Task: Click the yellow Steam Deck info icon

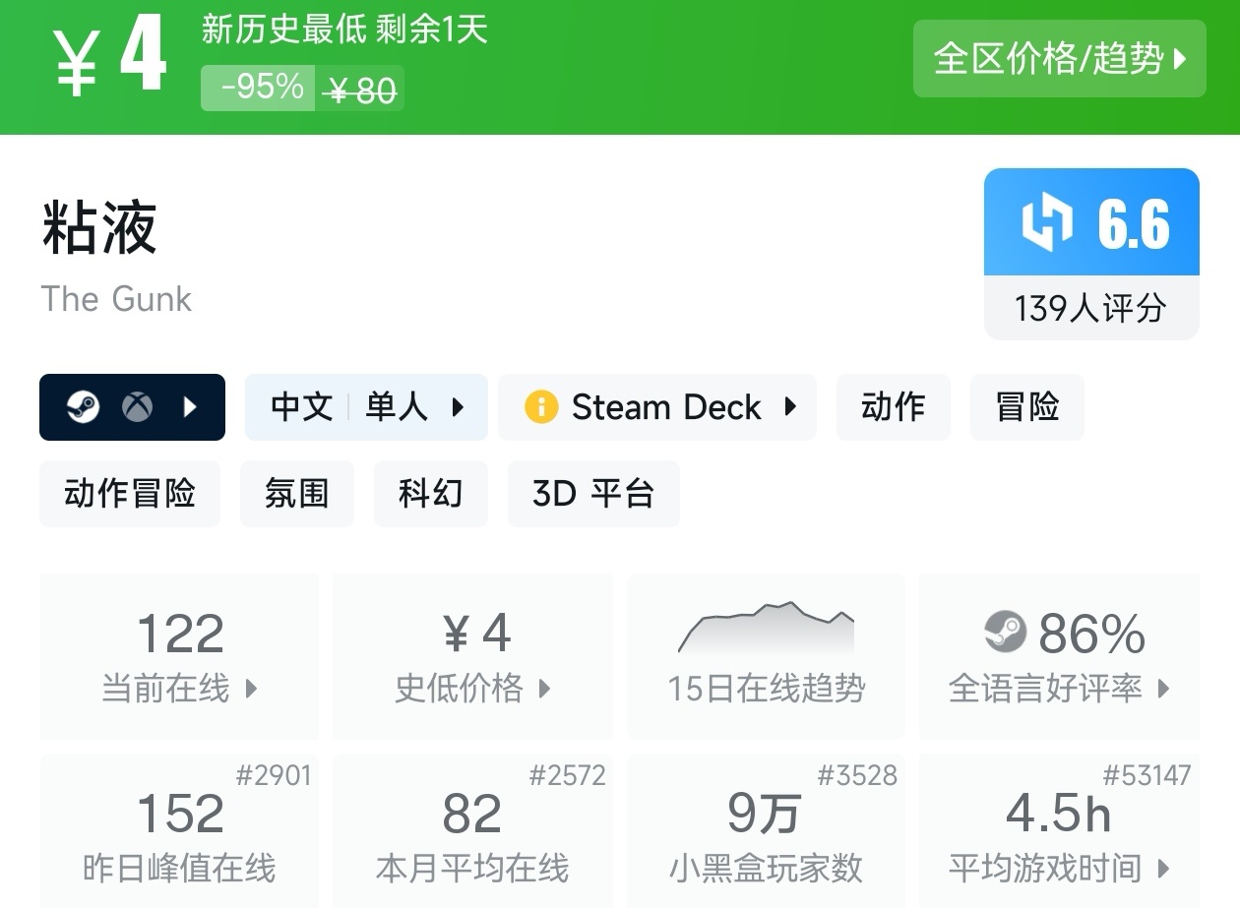Action: click(x=540, y=407)
